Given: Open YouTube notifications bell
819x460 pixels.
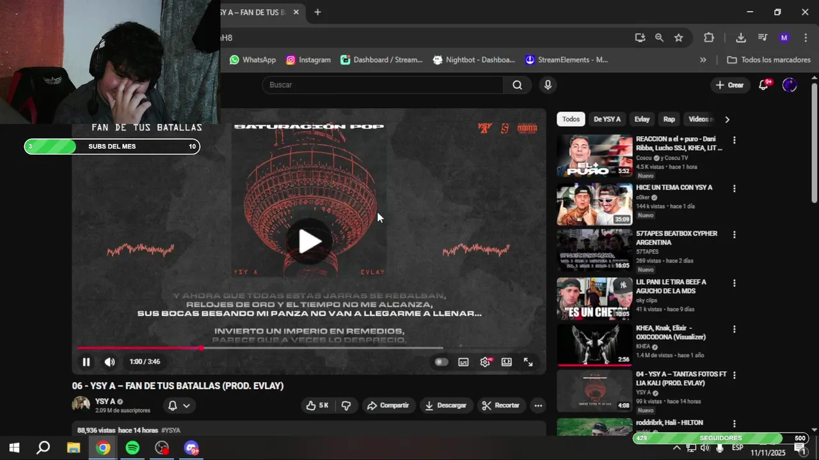Looking at the screenshot, I should click(x=764, y=85).
